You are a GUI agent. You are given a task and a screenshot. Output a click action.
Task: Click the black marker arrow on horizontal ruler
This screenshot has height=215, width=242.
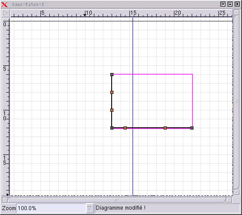coord(85,15)
